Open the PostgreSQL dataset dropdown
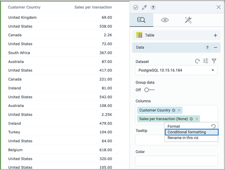Image resolution: width=225 pixels, height=170 pixels. [176, 70]
